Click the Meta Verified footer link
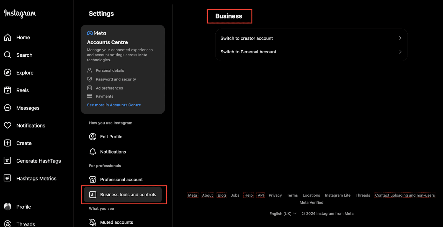The height and width of the screenshot is (227, 443). [311, 203]
